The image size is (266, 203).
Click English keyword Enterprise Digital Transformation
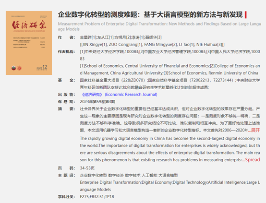[110, 182]
